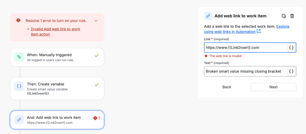Select the And: Add web link step
Screen dimensions: 306x134
pyautogui.click(x=57, y=120)
